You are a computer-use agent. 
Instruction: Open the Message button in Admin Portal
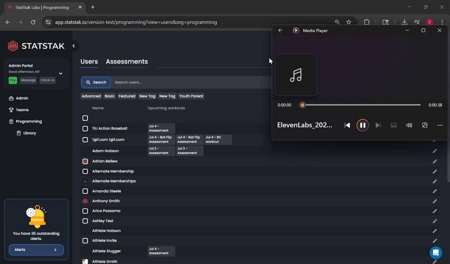pos(28,80)
